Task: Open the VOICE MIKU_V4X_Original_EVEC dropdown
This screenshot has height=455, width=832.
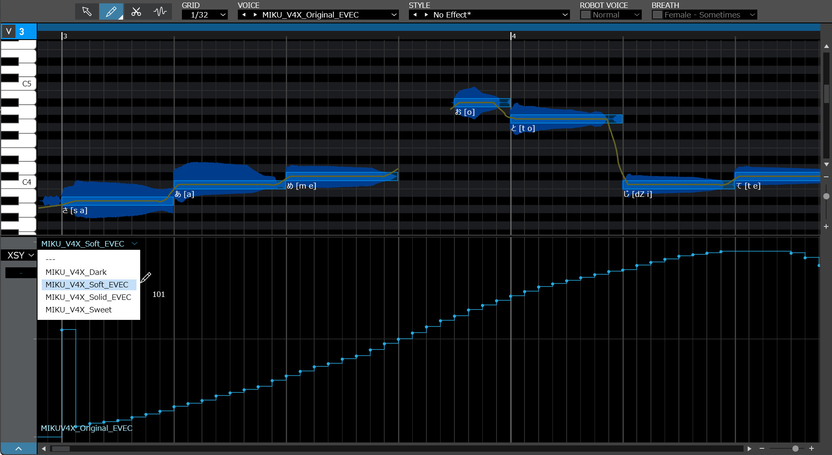Action: [318, 15]
